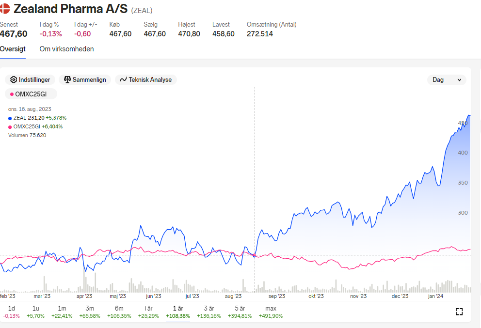Screen dimensions: 481x328
Task: Open Teknisk Analyse chart tools
Action: (x=146, y=80)
